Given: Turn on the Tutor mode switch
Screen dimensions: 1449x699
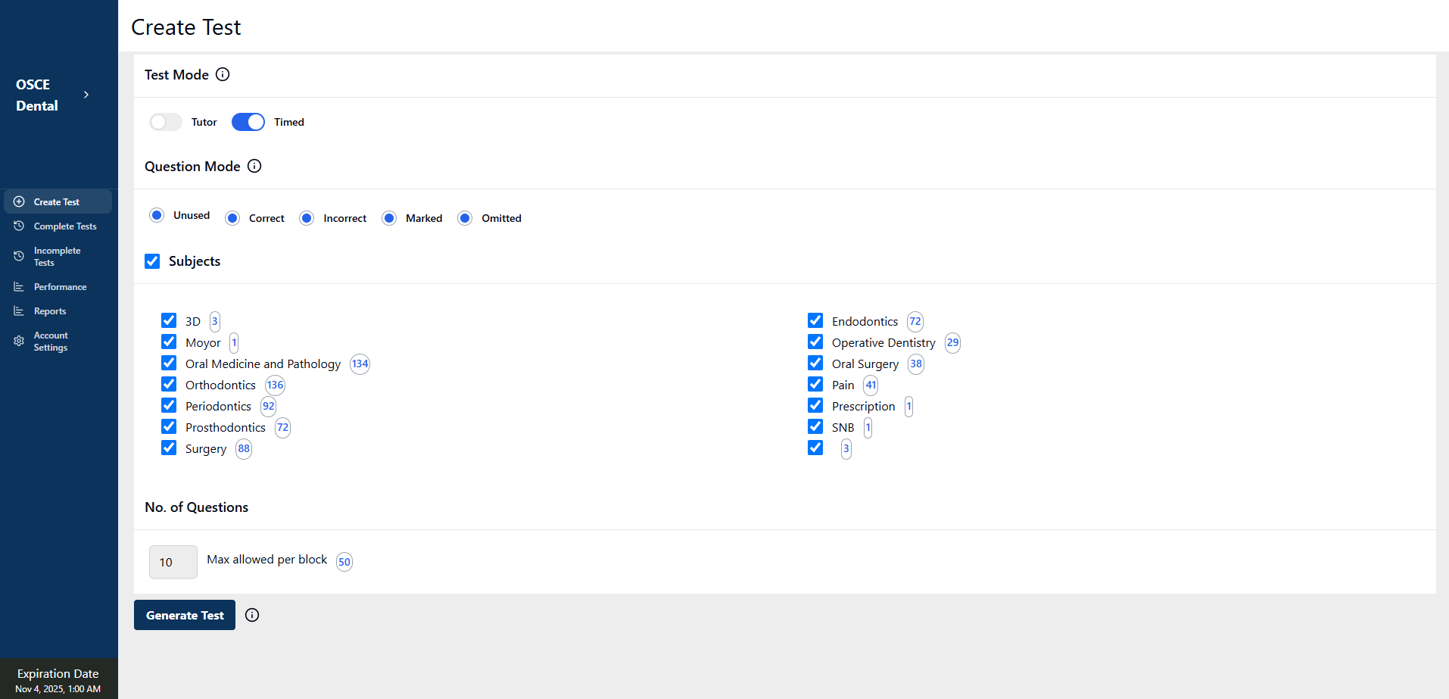Looking at the screenshot, I should click(x=166, y=122).
